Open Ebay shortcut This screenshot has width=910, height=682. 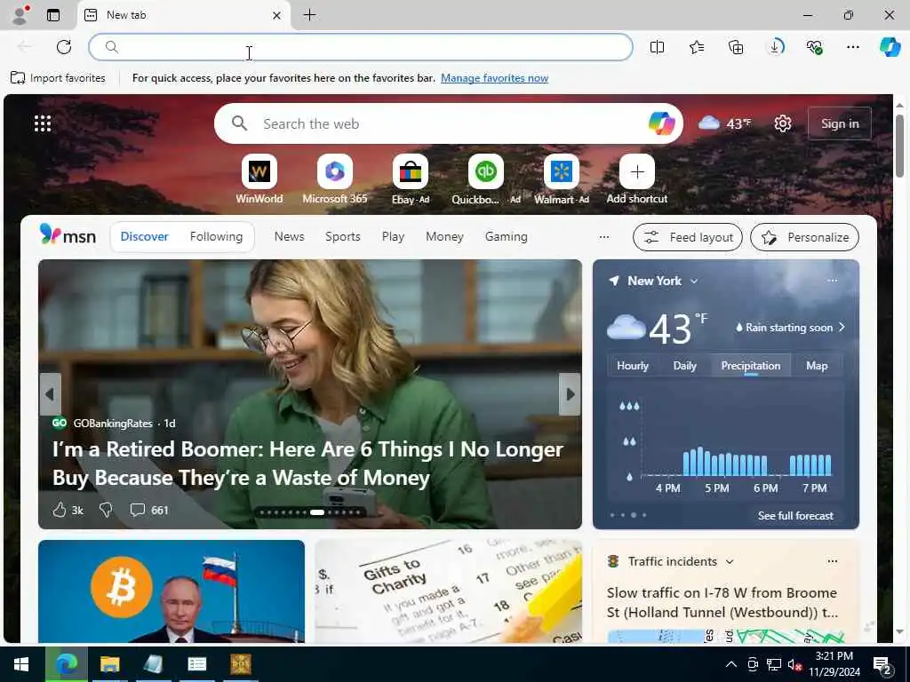411,179
